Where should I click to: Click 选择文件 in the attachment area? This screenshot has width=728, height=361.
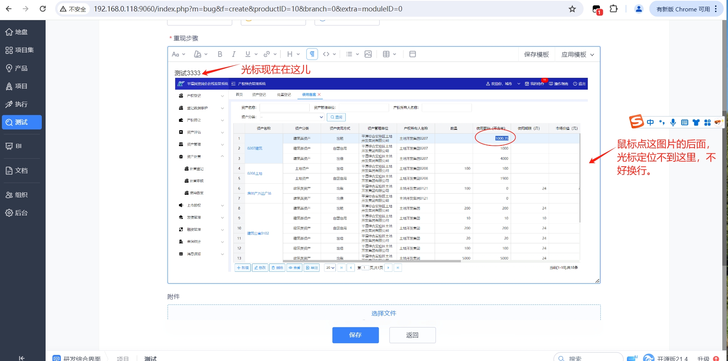[383, 313]
